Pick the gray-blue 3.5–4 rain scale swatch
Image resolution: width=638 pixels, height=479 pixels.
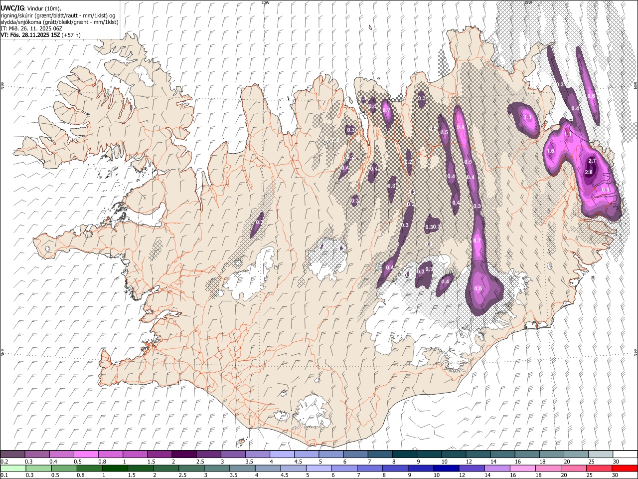click(x=242, y=468)
